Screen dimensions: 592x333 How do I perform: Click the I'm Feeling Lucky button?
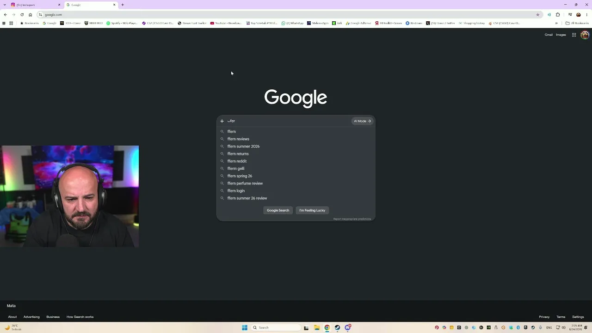coord(312,210)
